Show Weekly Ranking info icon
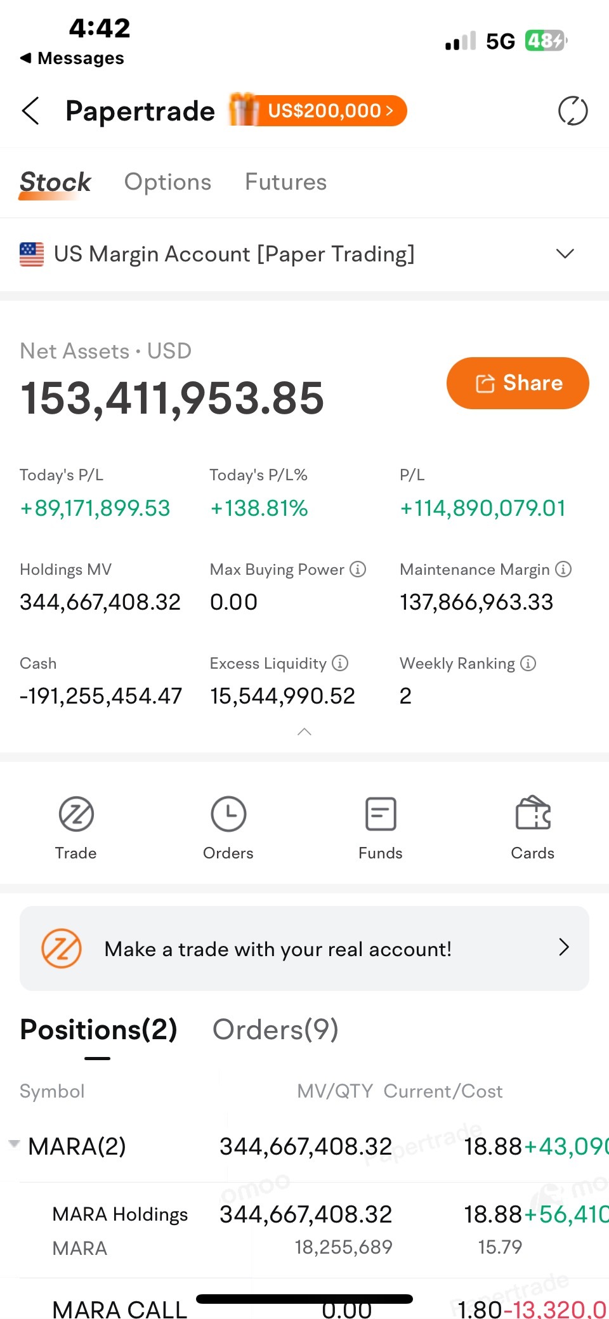The width and height of the screenshot is (609, 1319). click(x=528, y=663)
